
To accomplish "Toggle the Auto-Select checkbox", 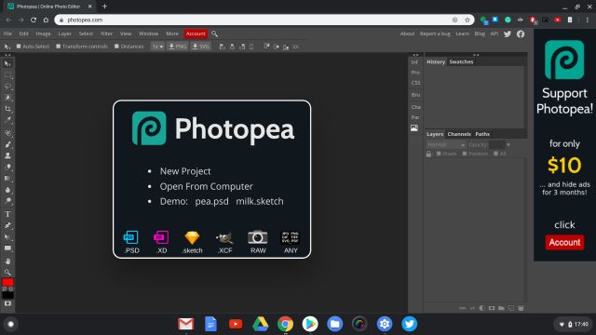I will (19, 47).
